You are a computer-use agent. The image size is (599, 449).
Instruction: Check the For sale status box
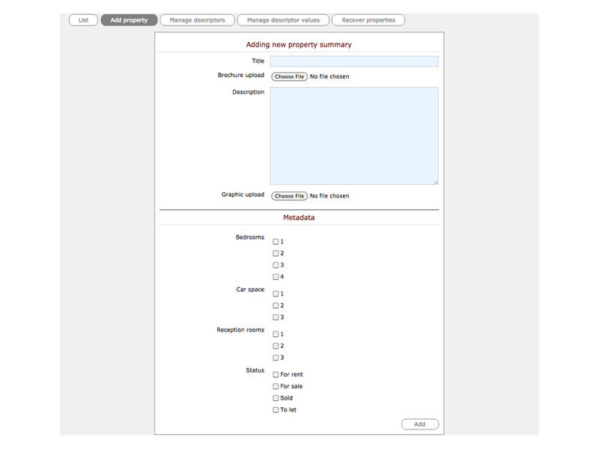click(x=276, y=387)
